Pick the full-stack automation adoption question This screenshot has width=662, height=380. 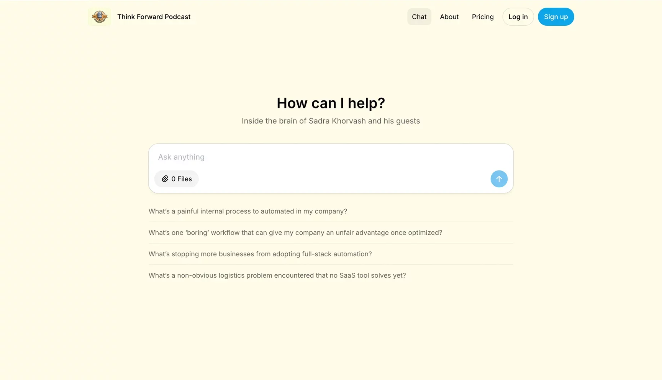pos(260,254)
